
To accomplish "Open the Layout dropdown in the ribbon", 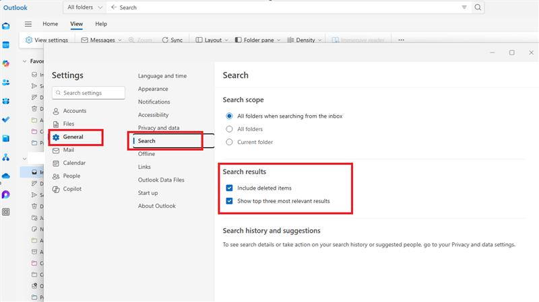I will [x=212, y=40].
